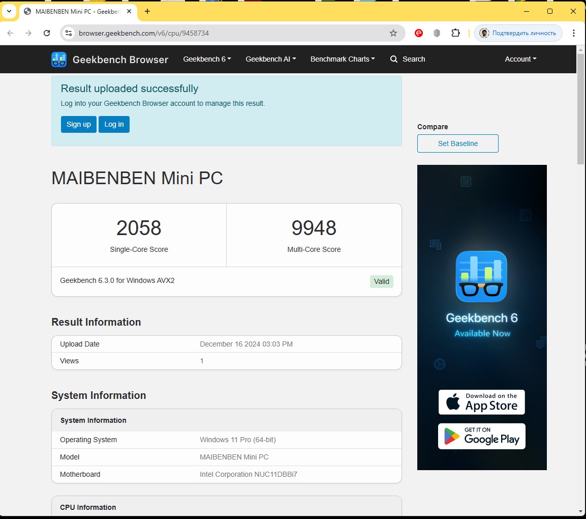586x519 pixels.
Task: Click the red extension icon in toolbar
Action: [418, 33]
